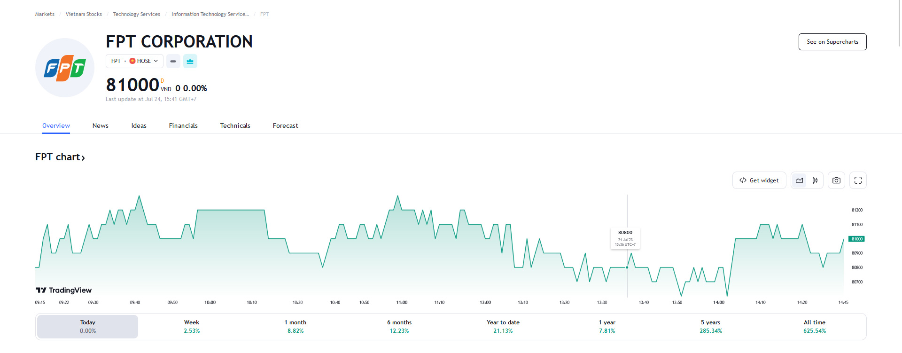Viewport: 902px width, 353px height.
Task: Select the 5 years time range
Action: click(710, 326)
